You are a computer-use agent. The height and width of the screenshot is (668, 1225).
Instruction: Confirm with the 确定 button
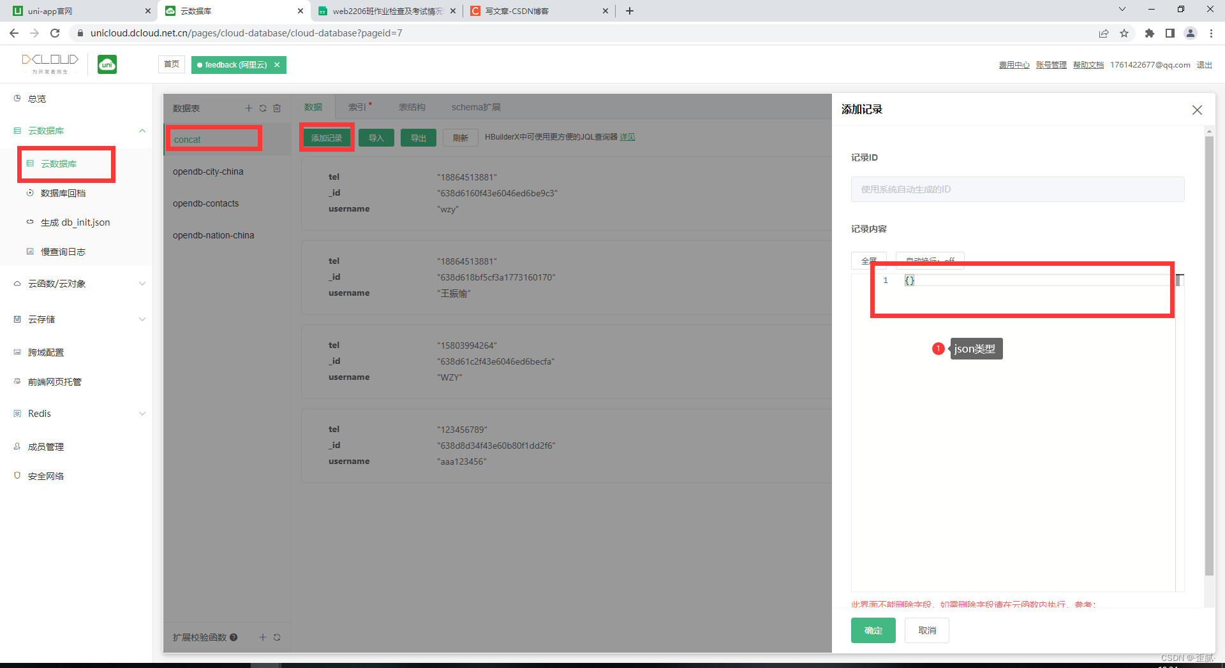873,630
